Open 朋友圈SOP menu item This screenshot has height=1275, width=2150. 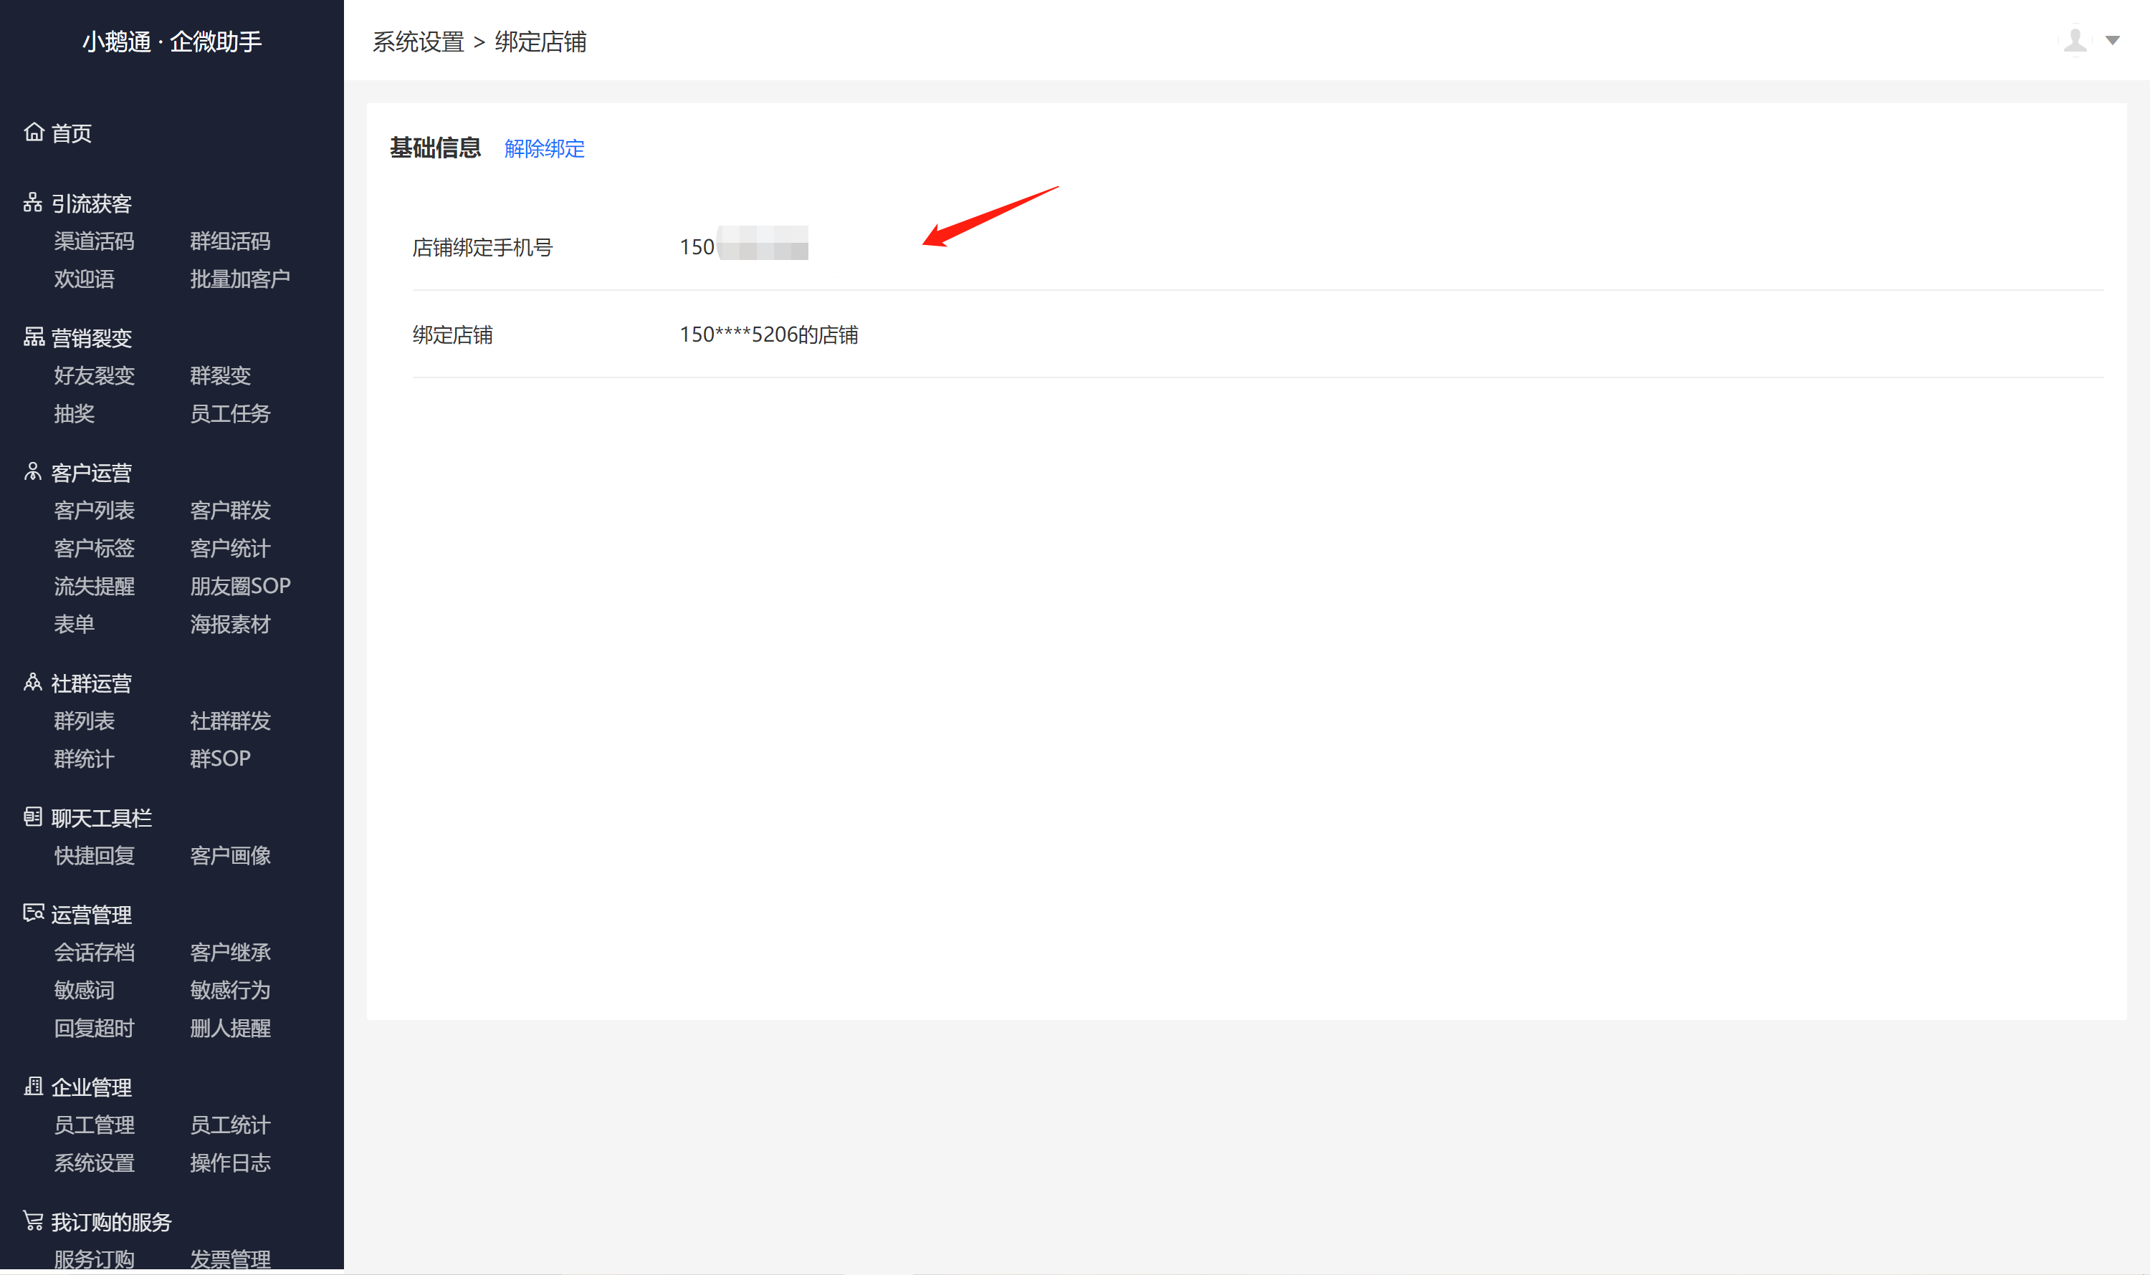pyautogui.click(x=240, y=587)
